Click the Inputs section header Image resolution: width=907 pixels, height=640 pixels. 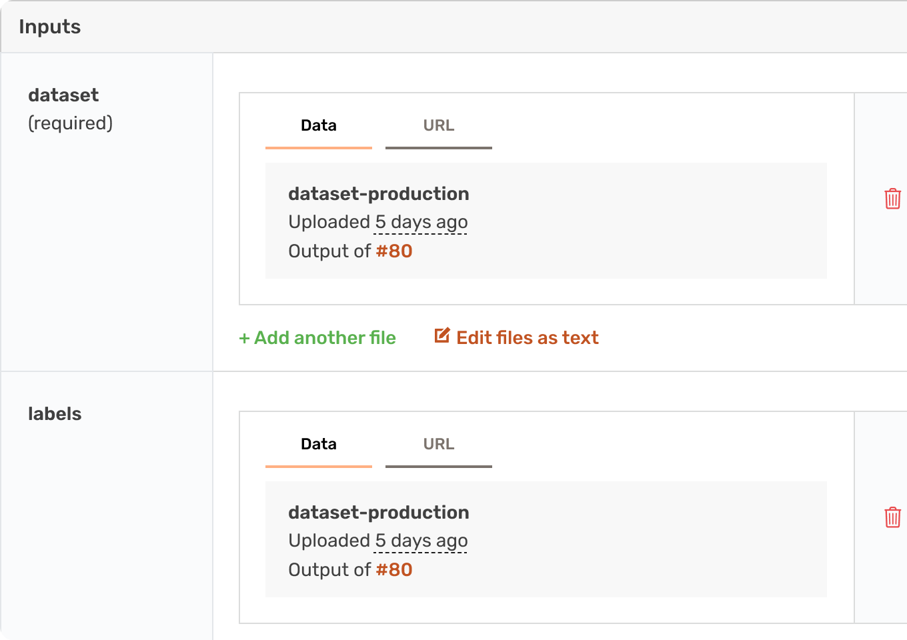coord(50,27)
